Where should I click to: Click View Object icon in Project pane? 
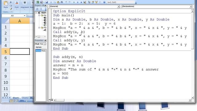coord(41,9)
